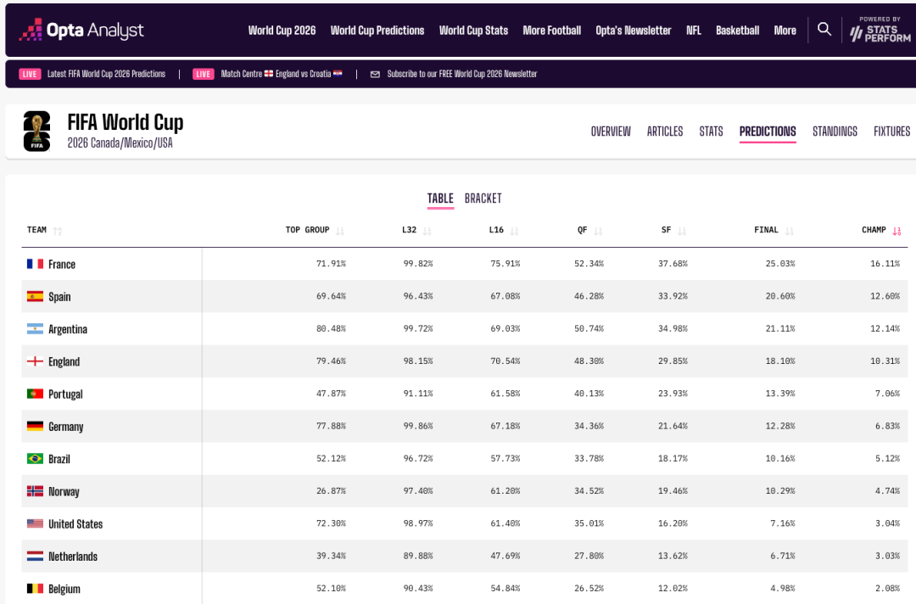Subscribe to FREE World Cup 2026 Newsletter
916x604 pixels.
[462, 74]
